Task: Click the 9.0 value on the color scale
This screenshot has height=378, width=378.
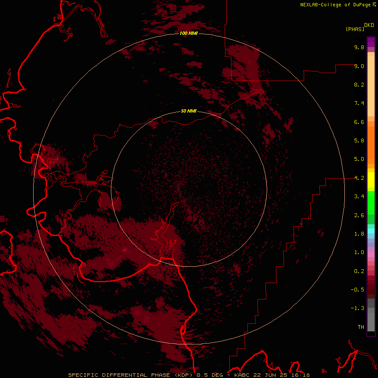Action: click(x=359, y=66)
